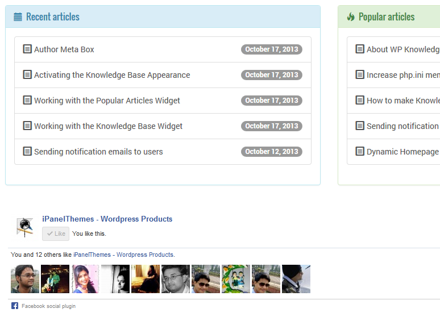This screenshot has width=440, height=321.
Task: Click the document icon next to Author Meta Box
Action: 27,49
